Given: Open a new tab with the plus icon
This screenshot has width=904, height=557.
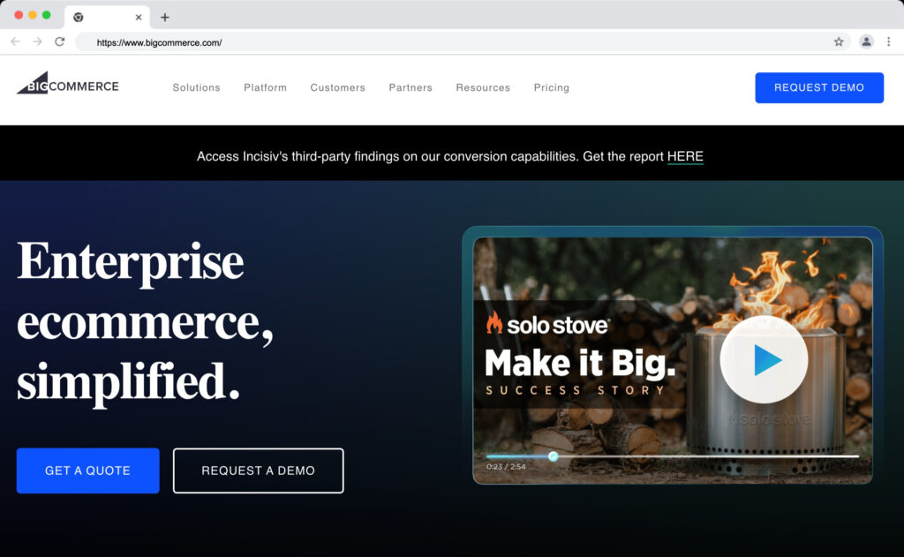Looking at the screenshot, I should (x=165, y=18).
